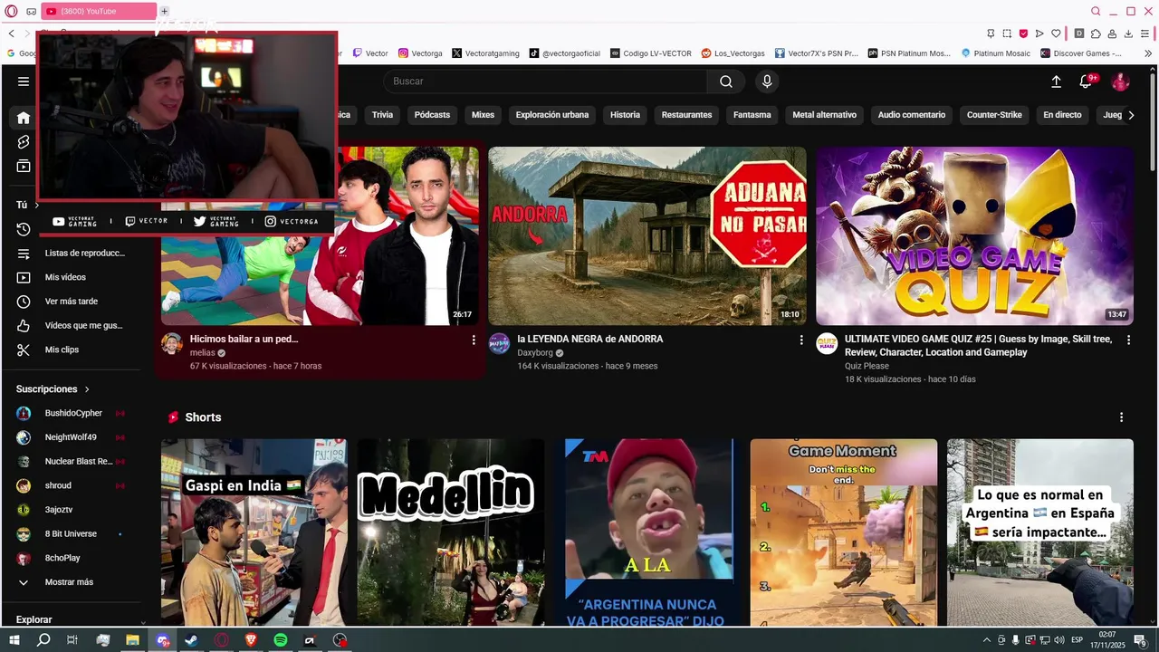The width and height of the screenshot is (1159, 652).
Task: Click the Opera pinboards pin icon
Action: point(991,34)
